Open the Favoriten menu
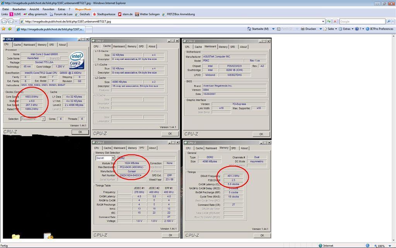Image resolution: width=396 pixels, height=248 pixels. [48, 9]
